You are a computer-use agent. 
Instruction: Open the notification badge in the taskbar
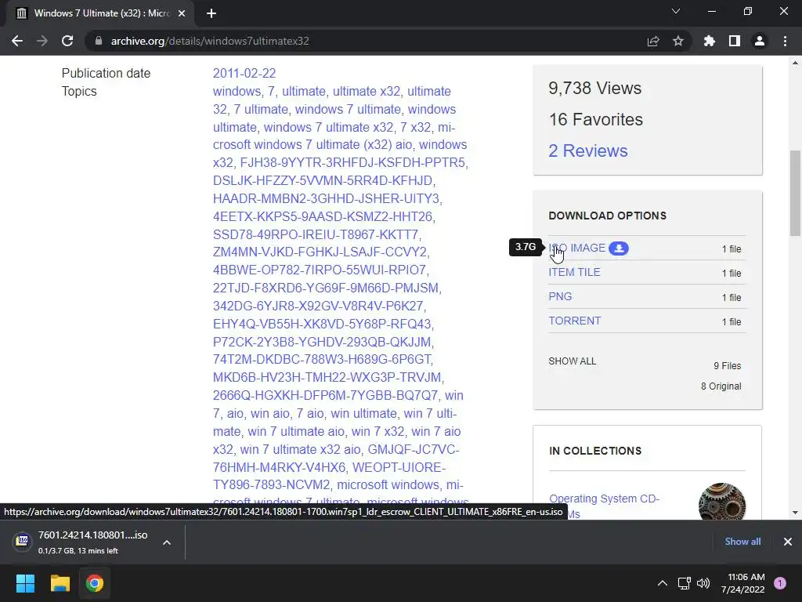pyautogui.click(x=780, y=583)
